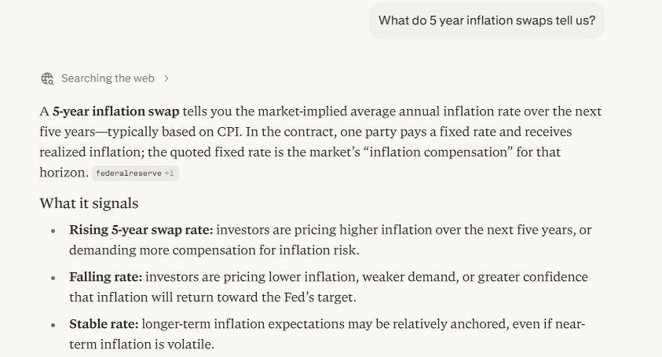Click the bullet dot before Stable rate

point(53,326)
